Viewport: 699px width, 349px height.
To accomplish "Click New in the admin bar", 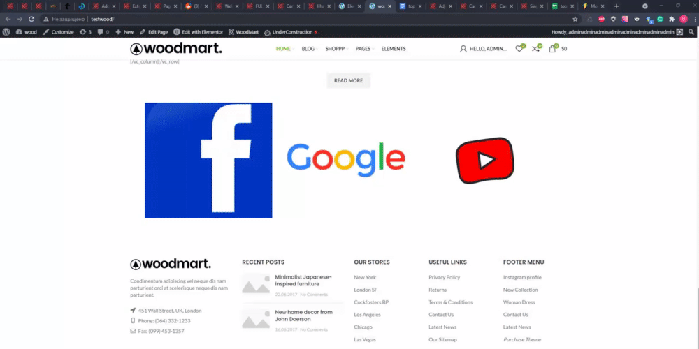I will (x=124, y=32).
